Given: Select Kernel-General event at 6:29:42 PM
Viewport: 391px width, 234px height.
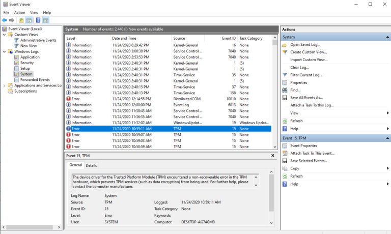Looking at the screenshot, I should (168, 45).
